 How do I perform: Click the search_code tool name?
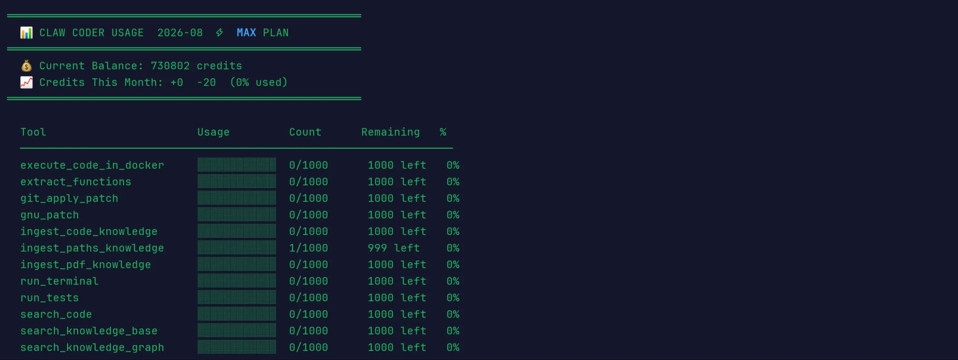pyautogui.click(x=56, y=314)
